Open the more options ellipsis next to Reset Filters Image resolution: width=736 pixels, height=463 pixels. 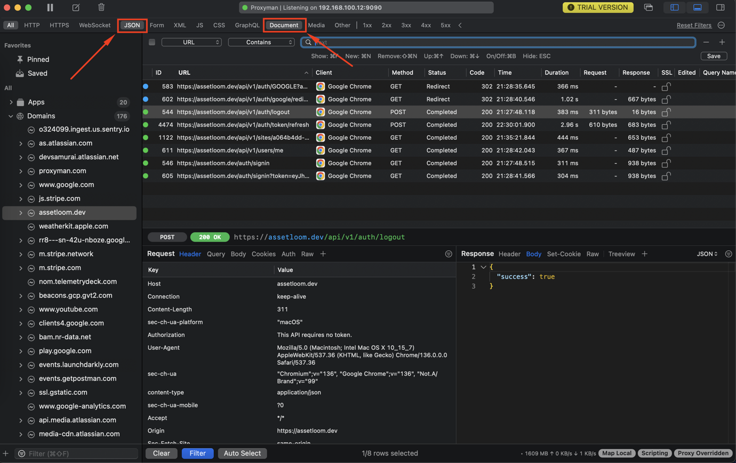721,25
